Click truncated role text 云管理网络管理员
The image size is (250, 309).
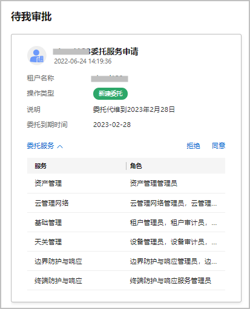point(173,203)
